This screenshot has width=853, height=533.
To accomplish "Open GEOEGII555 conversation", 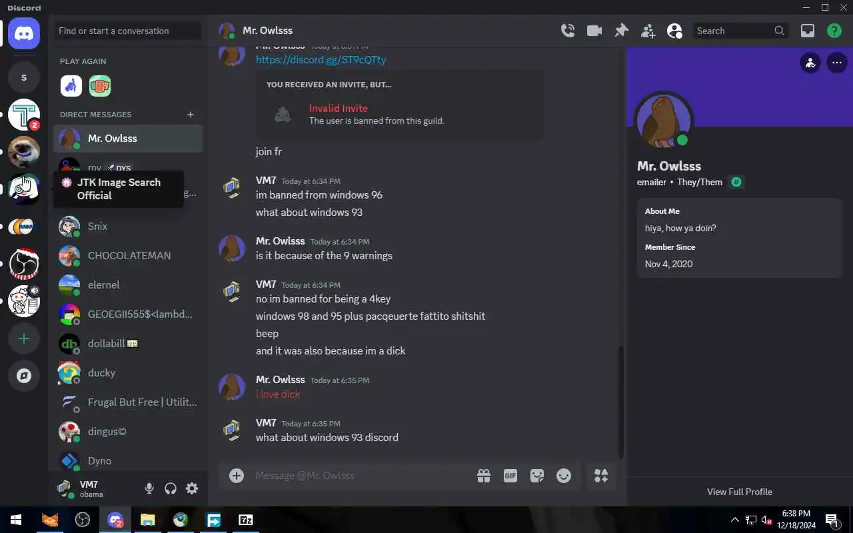I will point(128,314).
